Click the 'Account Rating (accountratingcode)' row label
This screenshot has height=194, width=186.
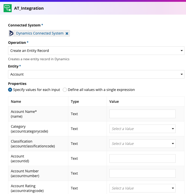pos(27,188)
